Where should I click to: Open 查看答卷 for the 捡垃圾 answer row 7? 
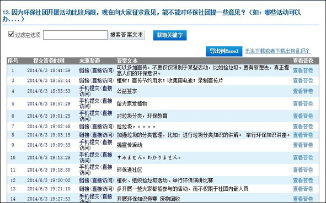[x=303, y=127]
